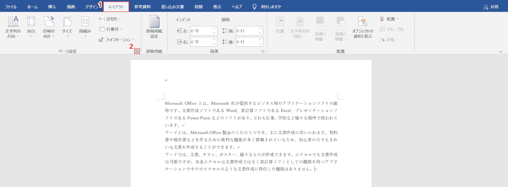The height and width of the screenshot is (187, 508).
Task: Click the 文字列の折り返し wrap text icon
Action: click(x=300, y=22)
